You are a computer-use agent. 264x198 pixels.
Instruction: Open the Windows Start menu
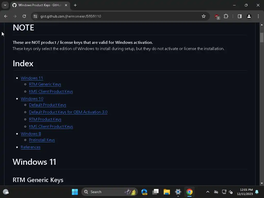75,192
